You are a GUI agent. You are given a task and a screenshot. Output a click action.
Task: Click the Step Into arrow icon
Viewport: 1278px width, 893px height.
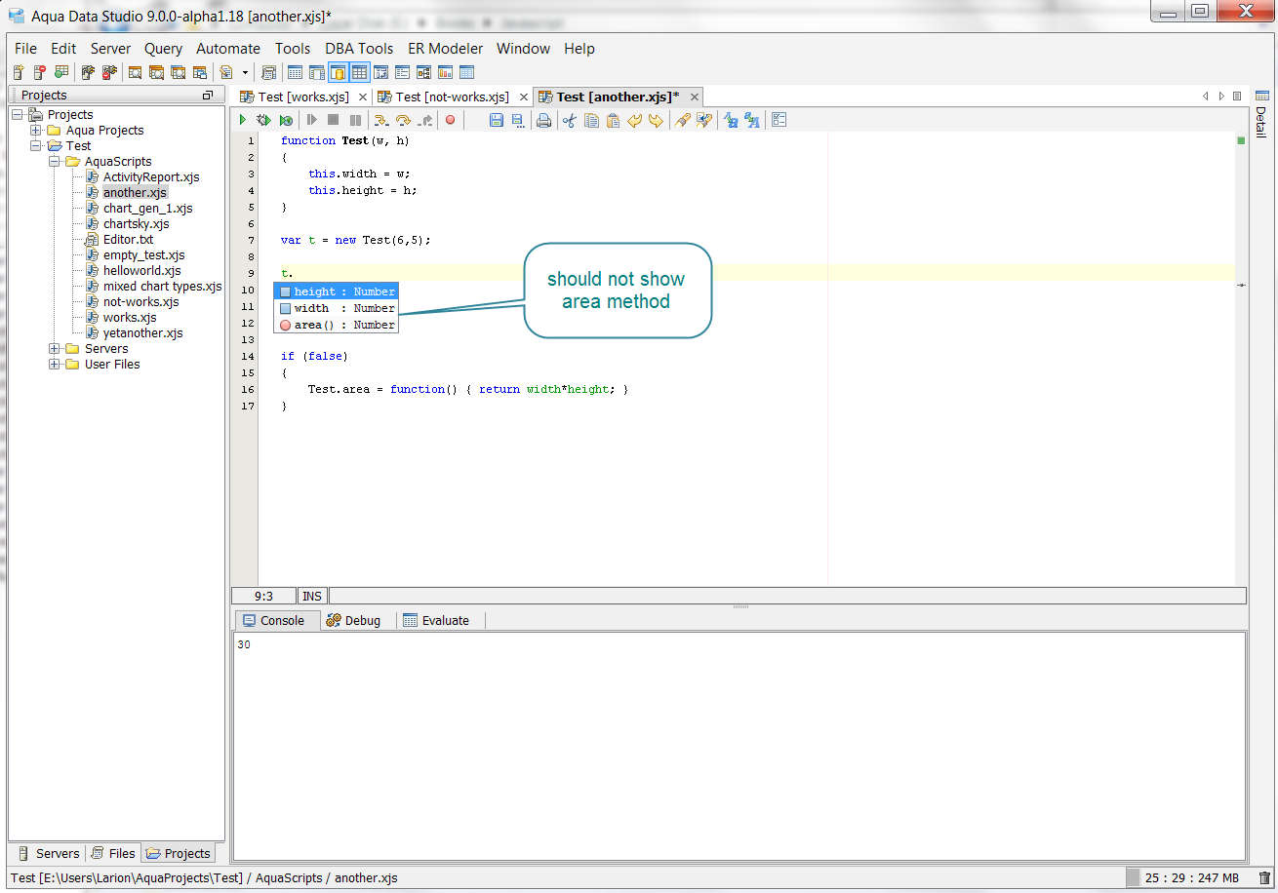tap(380, 120)
